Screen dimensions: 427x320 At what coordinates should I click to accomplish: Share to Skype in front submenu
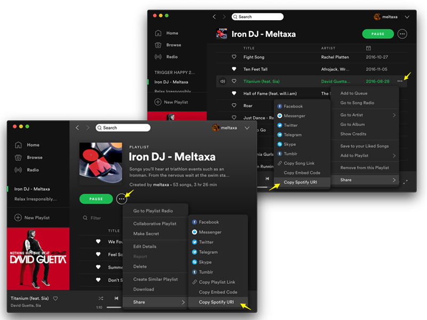tap(202, 262)
